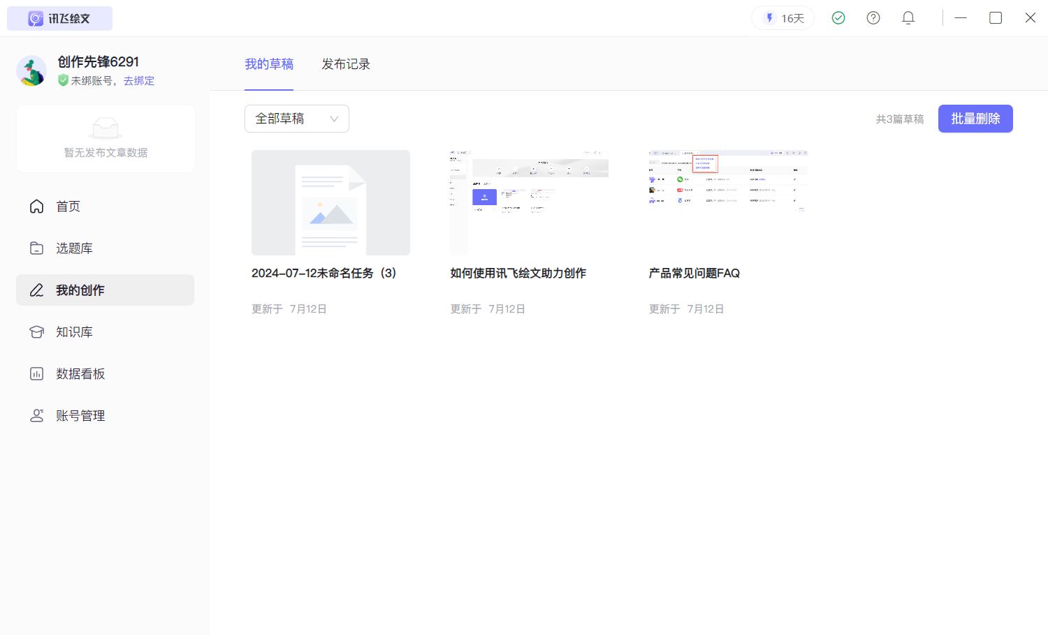Open 数据看板 in the sidebar
The image size is (1048, 635).
105,374
